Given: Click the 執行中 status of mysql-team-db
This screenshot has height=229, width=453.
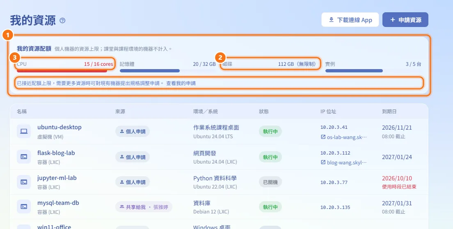Looking at the screenshot, I should tap(270, 207).
